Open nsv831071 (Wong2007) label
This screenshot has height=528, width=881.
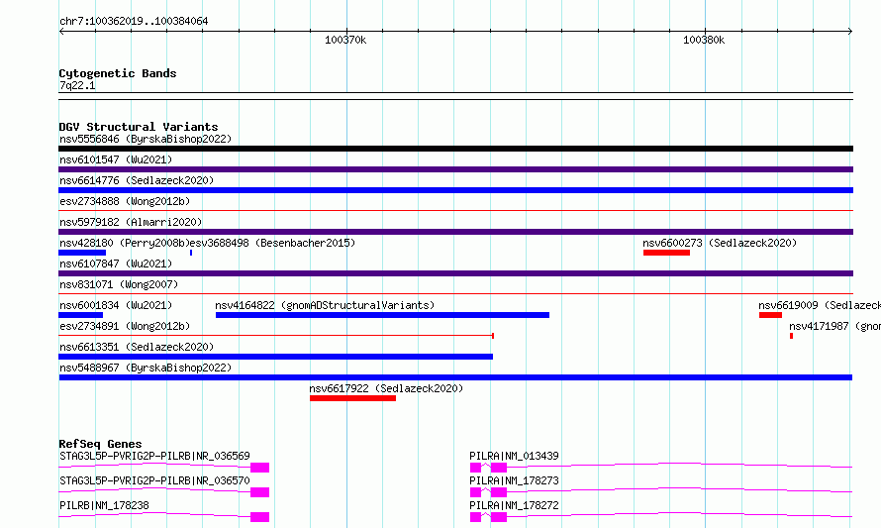(x=119, y=284)
